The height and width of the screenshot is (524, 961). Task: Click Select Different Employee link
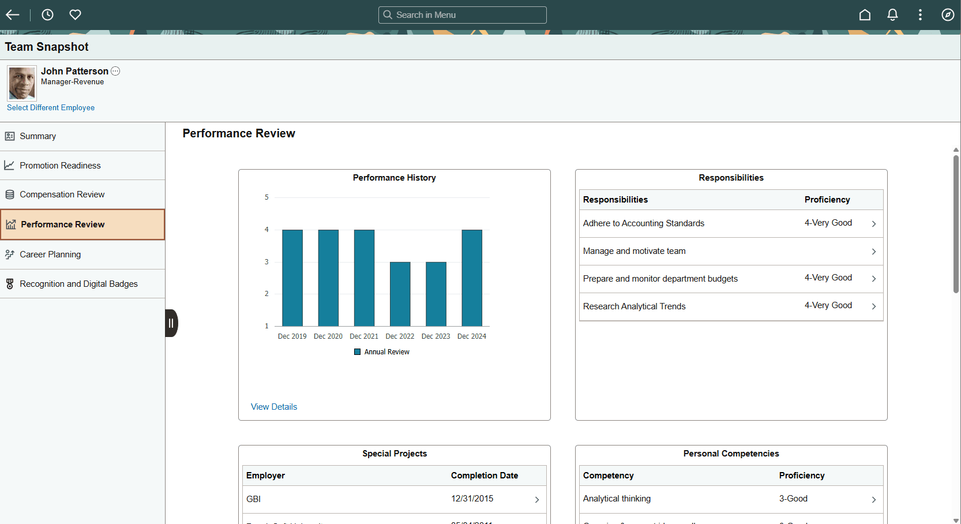[x=51, y=108]
